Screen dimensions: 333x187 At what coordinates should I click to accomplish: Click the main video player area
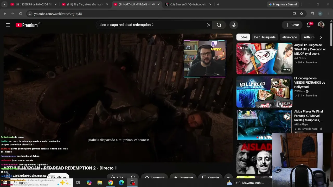click(x=118, y=98)
